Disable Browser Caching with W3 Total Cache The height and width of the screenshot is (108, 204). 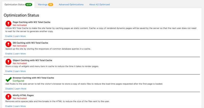coord(9,89)
